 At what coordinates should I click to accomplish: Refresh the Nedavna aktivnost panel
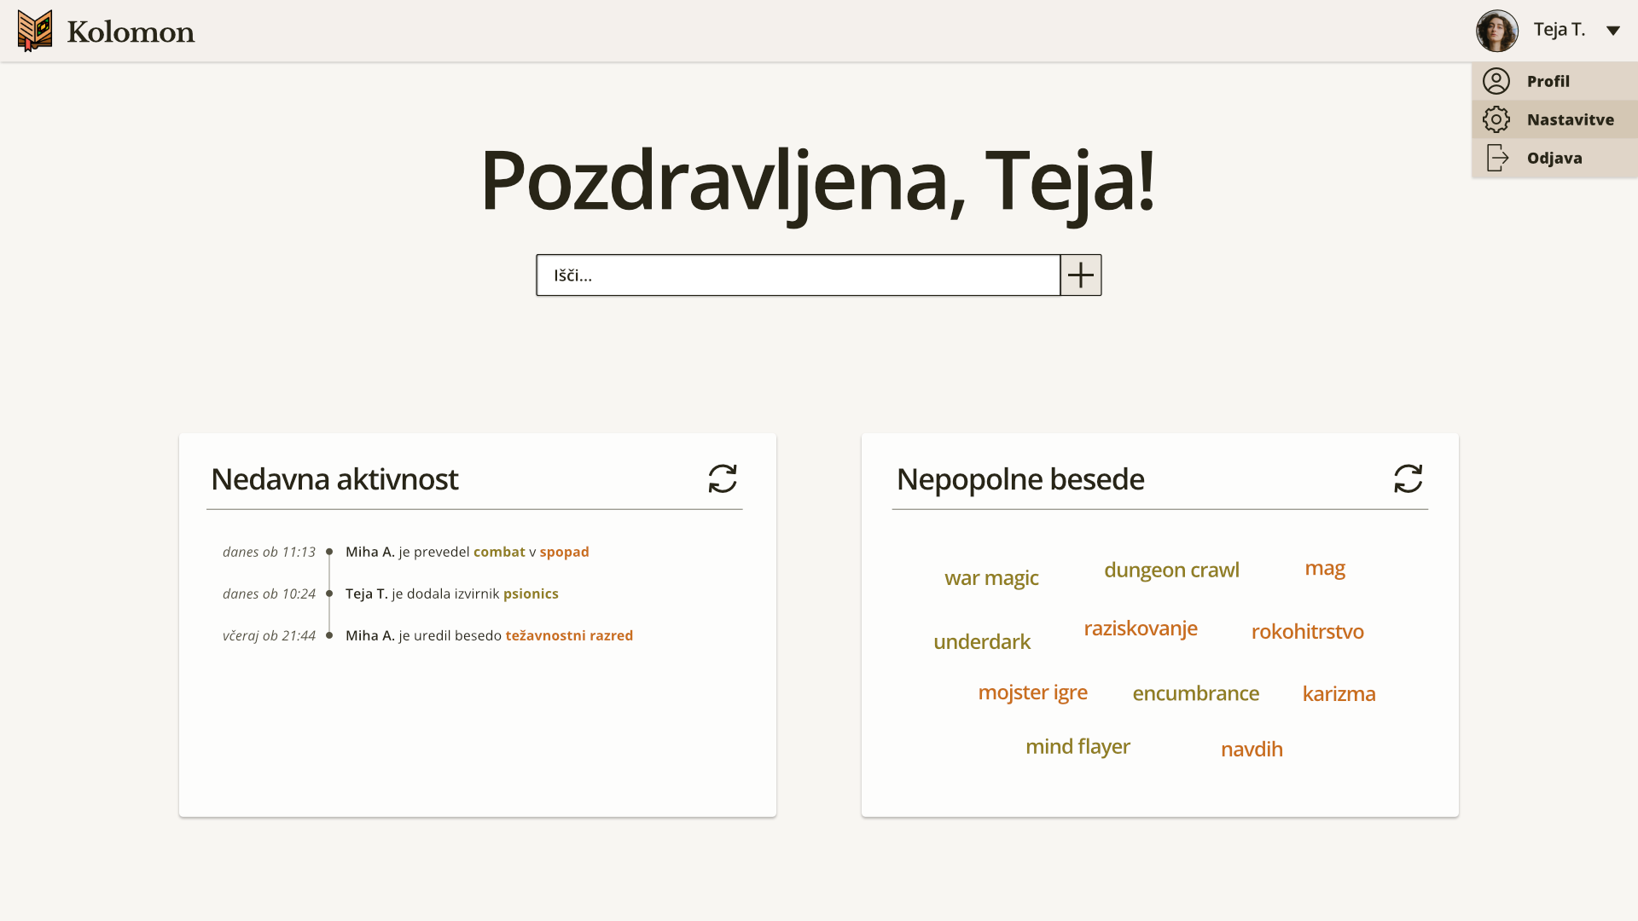click(x=722, y=478)
